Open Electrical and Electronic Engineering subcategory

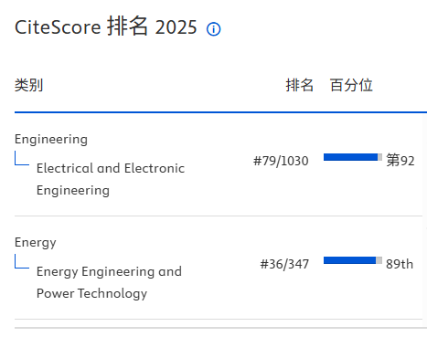pyautogui.click(x=111, y=179)
